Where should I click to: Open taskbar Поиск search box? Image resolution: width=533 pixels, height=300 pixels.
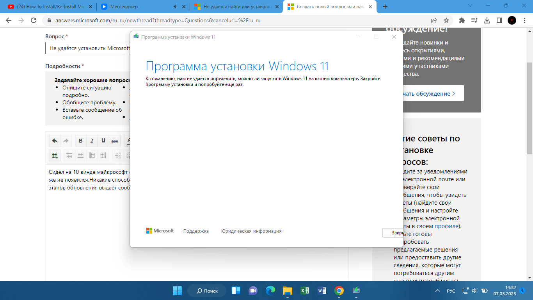(207, 291)
